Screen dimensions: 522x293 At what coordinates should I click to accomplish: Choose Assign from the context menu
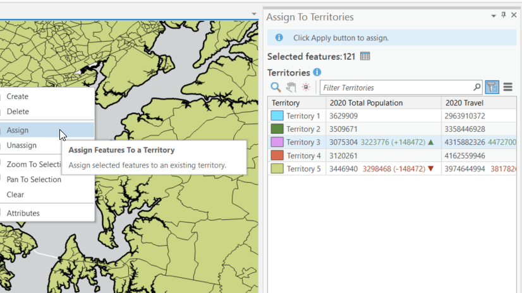pyautogui.click(x=18, y=130)
